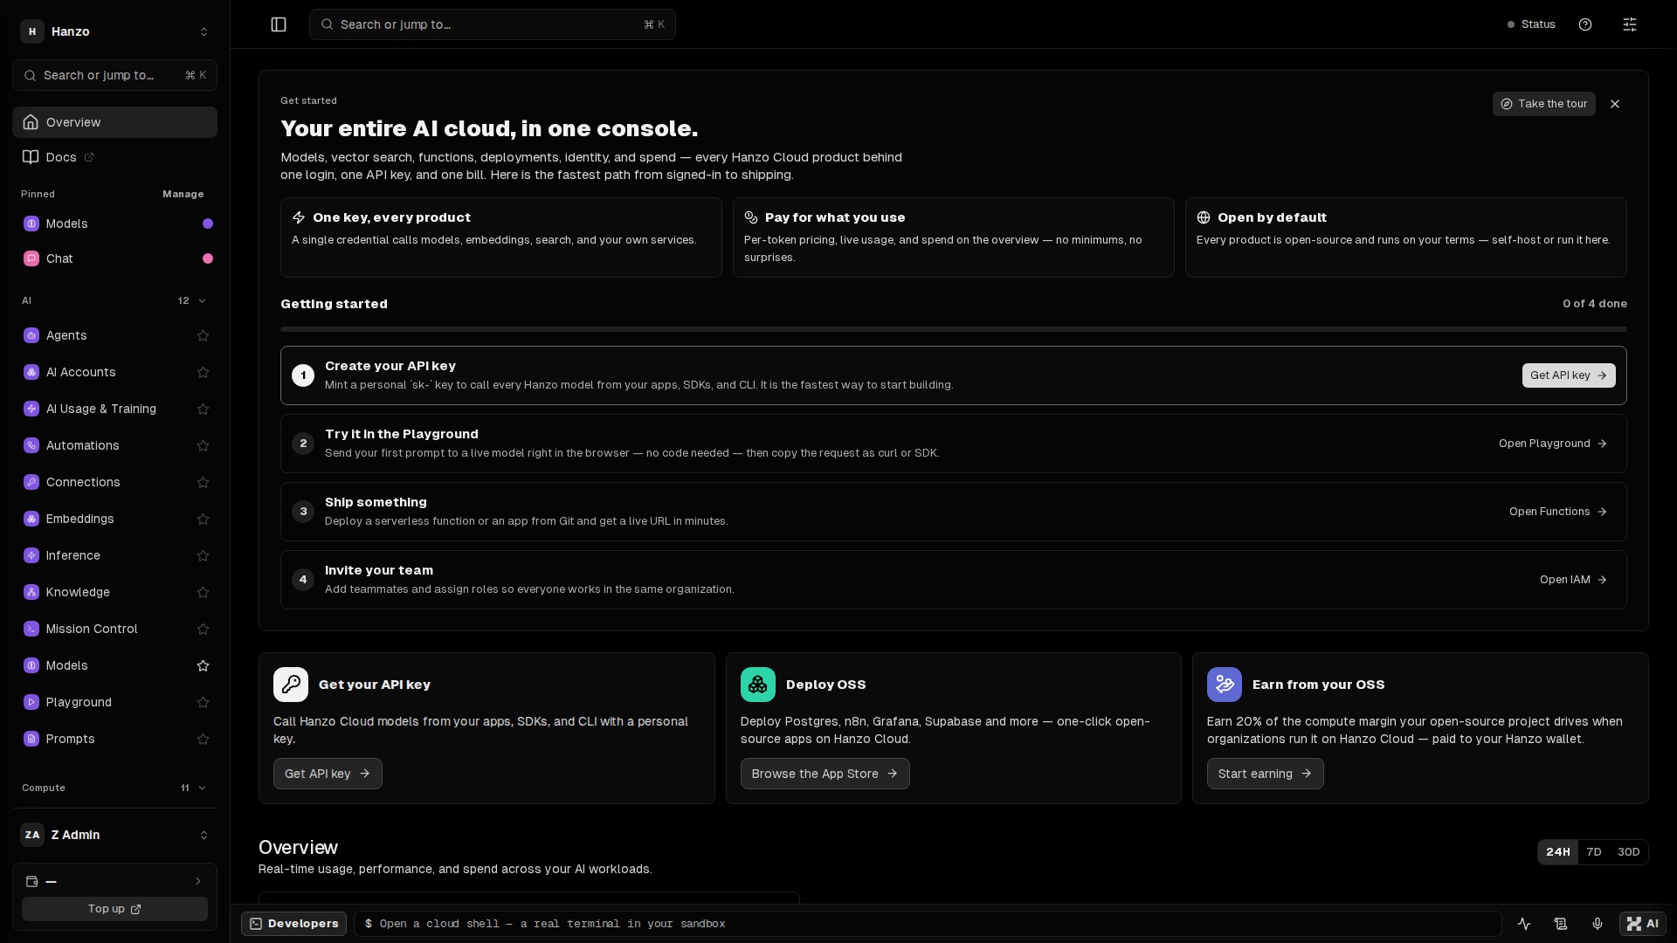Screen dimensions: 1677x943
Task: Click the pink dot beside pinned Chat
Action: click(208, 258)
